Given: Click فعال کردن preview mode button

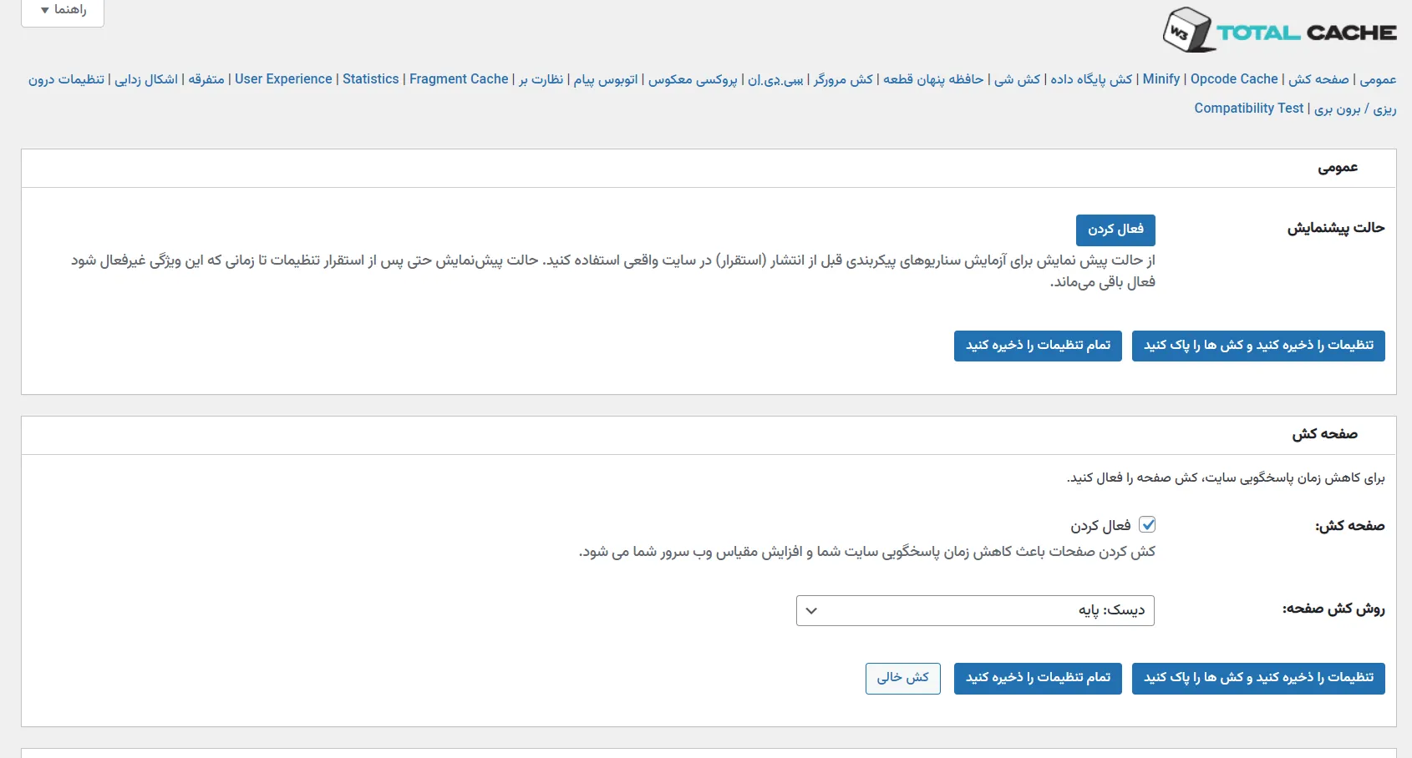Looking at the screenshot, I should tap(1115, 230).
